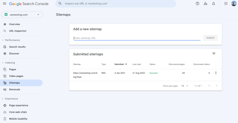Click the filter icon in Submitted sitemaps
Image resolution: width=238 pixels, height=123 pixels.
214,54
